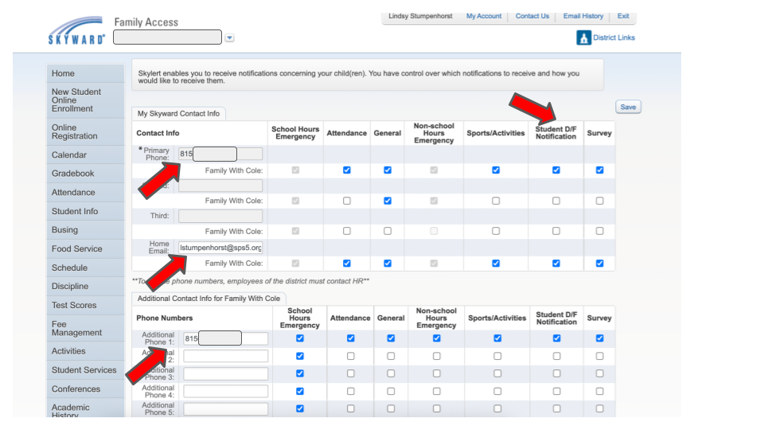Open District Links text link
Screen dimensions: 764x430
[614, 37]
